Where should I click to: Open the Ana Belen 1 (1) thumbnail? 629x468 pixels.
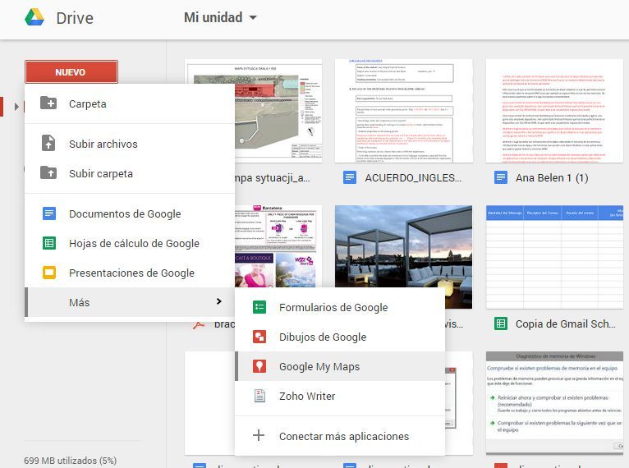click(x=555, y=111)
